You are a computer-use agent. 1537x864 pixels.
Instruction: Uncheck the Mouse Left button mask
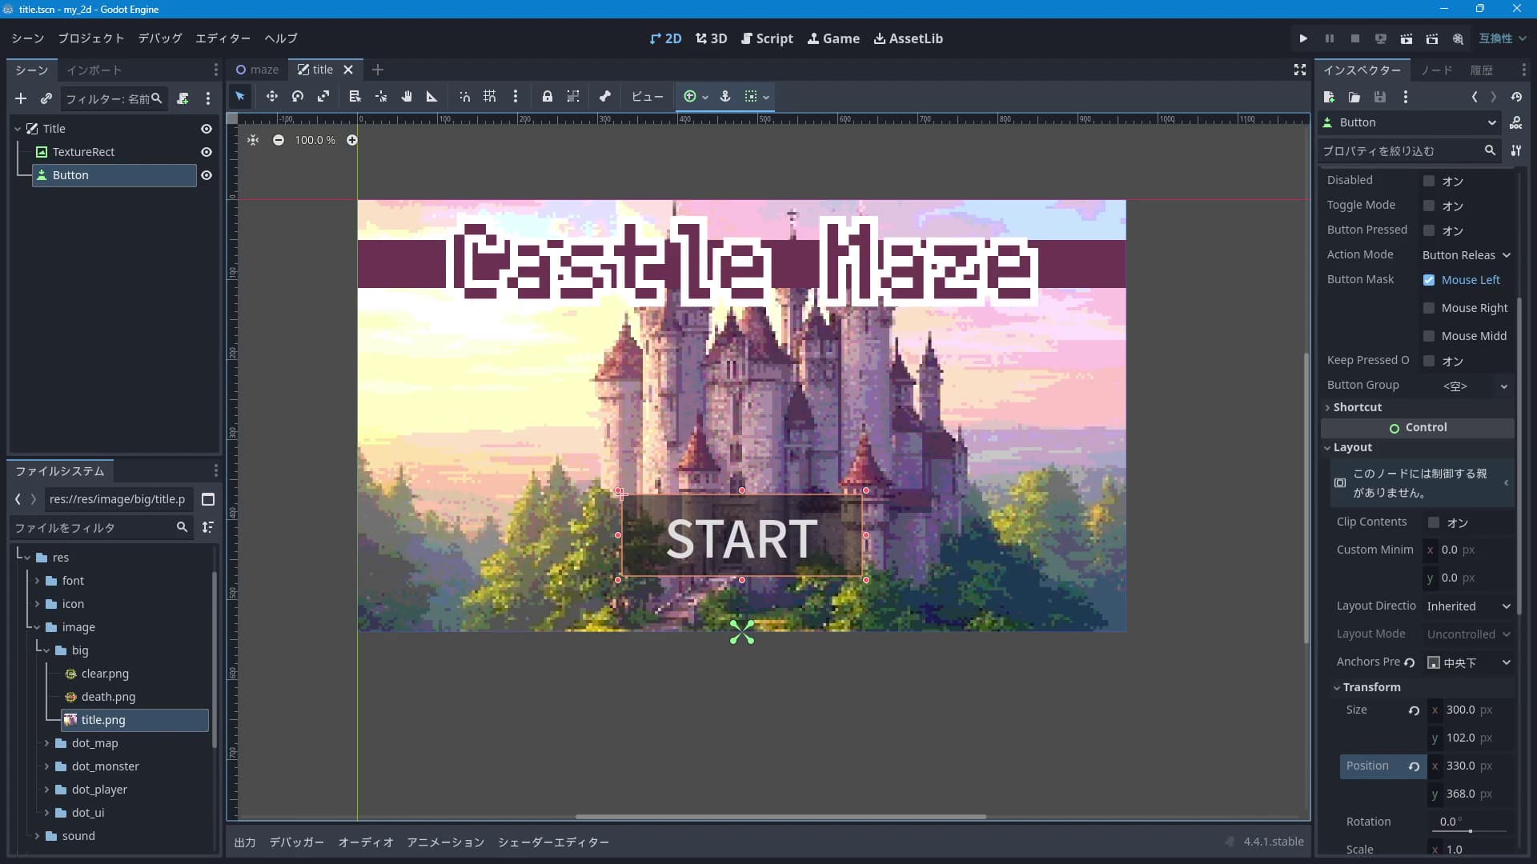tap(1429, 280)
